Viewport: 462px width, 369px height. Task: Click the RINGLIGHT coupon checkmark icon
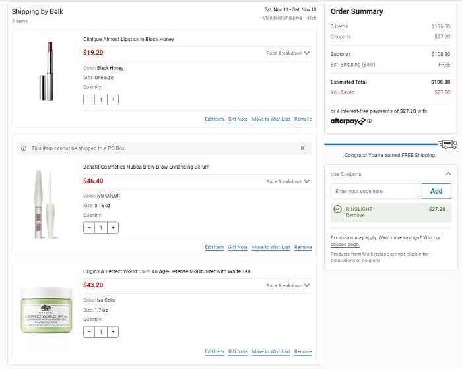(338, 209)
